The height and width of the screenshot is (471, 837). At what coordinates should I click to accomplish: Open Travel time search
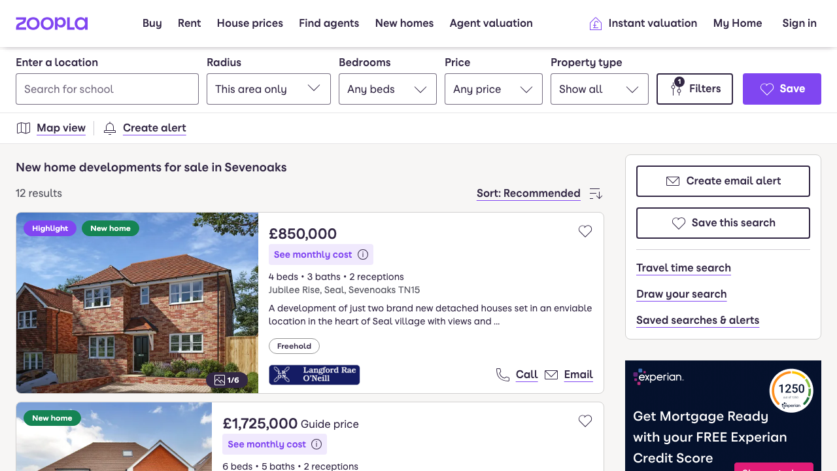point(683,268)
